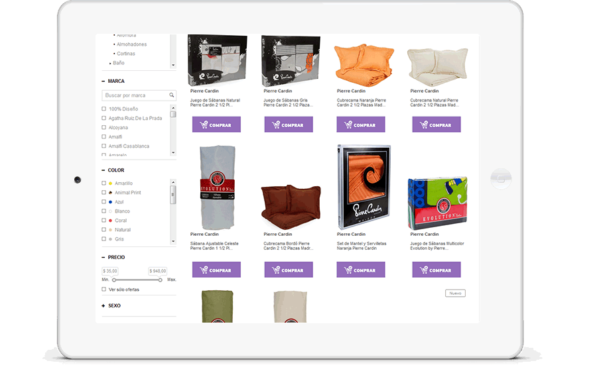Open 'Cubrecama Naranja Pierre Cardin' title link
This screenshot has height=365, width=605.
pyautogui.click(x=362, y=103)
